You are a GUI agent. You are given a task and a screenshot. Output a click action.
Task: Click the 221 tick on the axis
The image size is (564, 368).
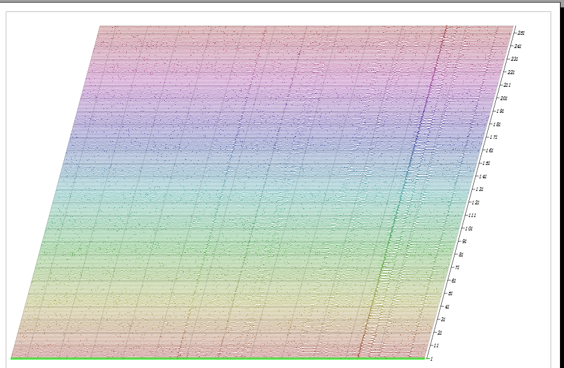[x=511, y=72]
